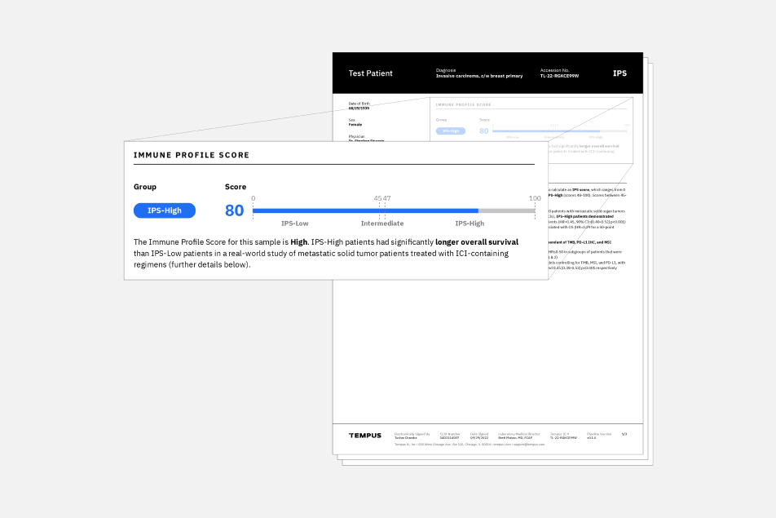Click the 0 marker at the scale start

253,198
